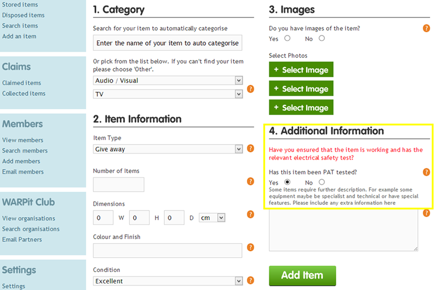438x290 pixels.
Task: Open the Condition help icon
Action: (251, 280)
